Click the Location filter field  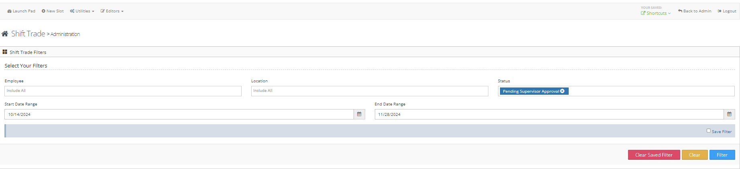click(x=369, y=91)
